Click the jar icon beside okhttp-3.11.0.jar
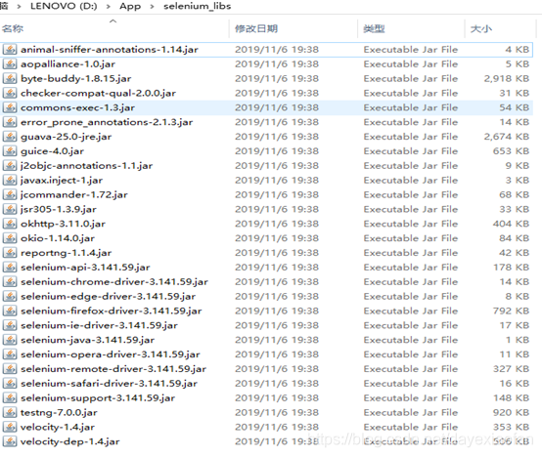This screenshot has height=457, width=542. pos(10,224)
